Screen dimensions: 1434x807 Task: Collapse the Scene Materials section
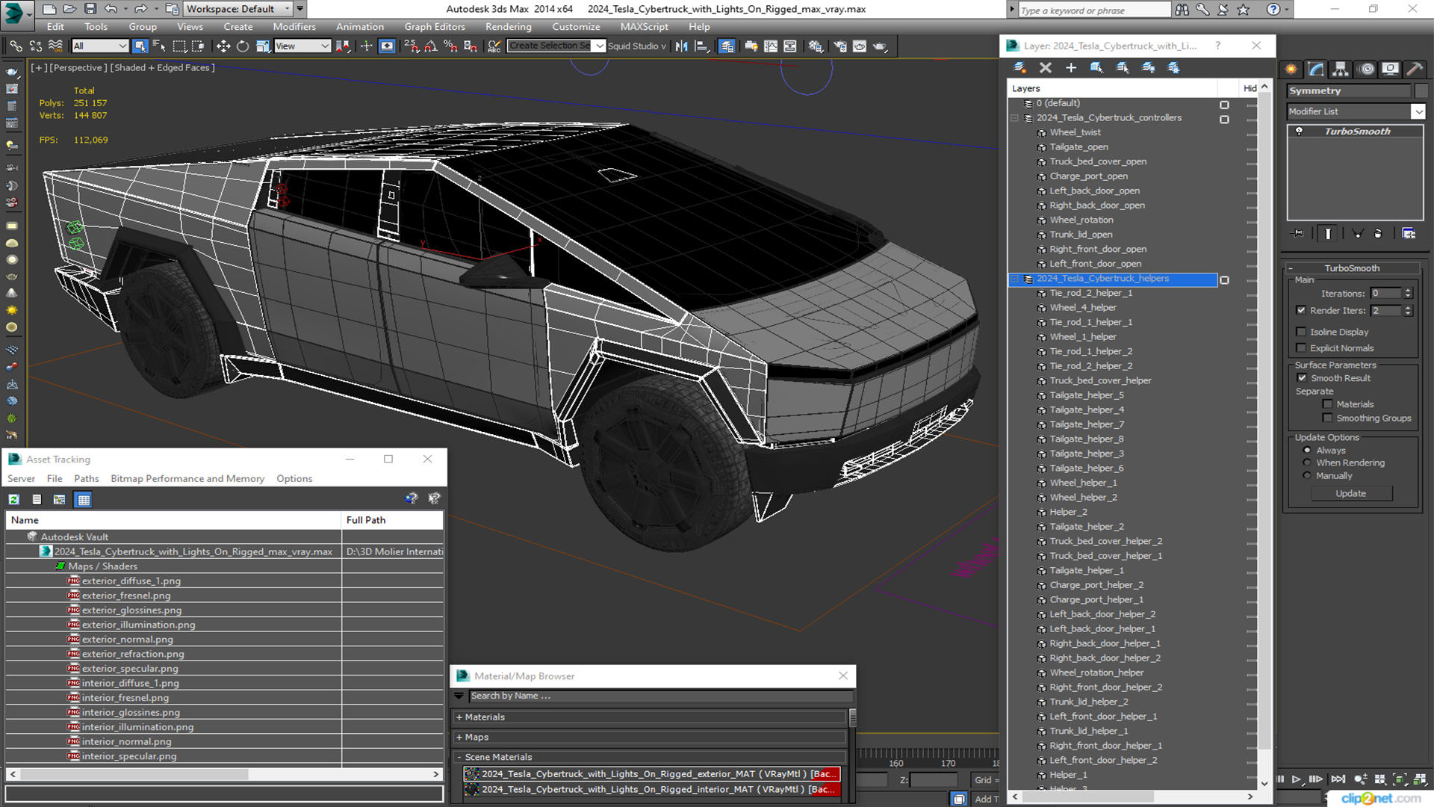click(x=459, y=758)
